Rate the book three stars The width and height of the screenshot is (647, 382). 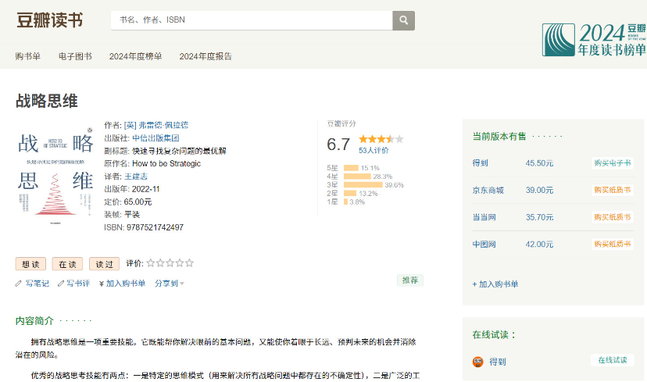tap(170, 262)
